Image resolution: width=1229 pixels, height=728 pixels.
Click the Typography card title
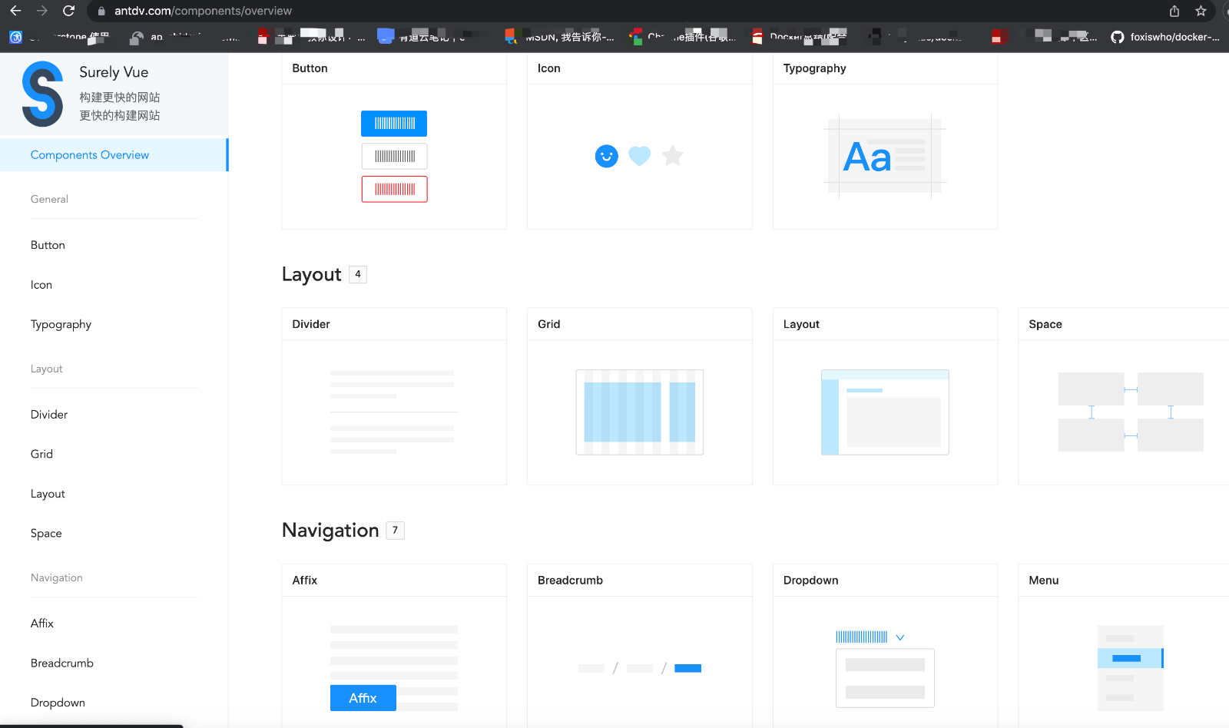click(x=814, y=68)
